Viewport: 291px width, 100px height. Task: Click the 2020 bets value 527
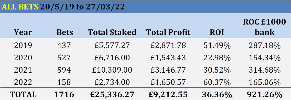pos(64,58)
